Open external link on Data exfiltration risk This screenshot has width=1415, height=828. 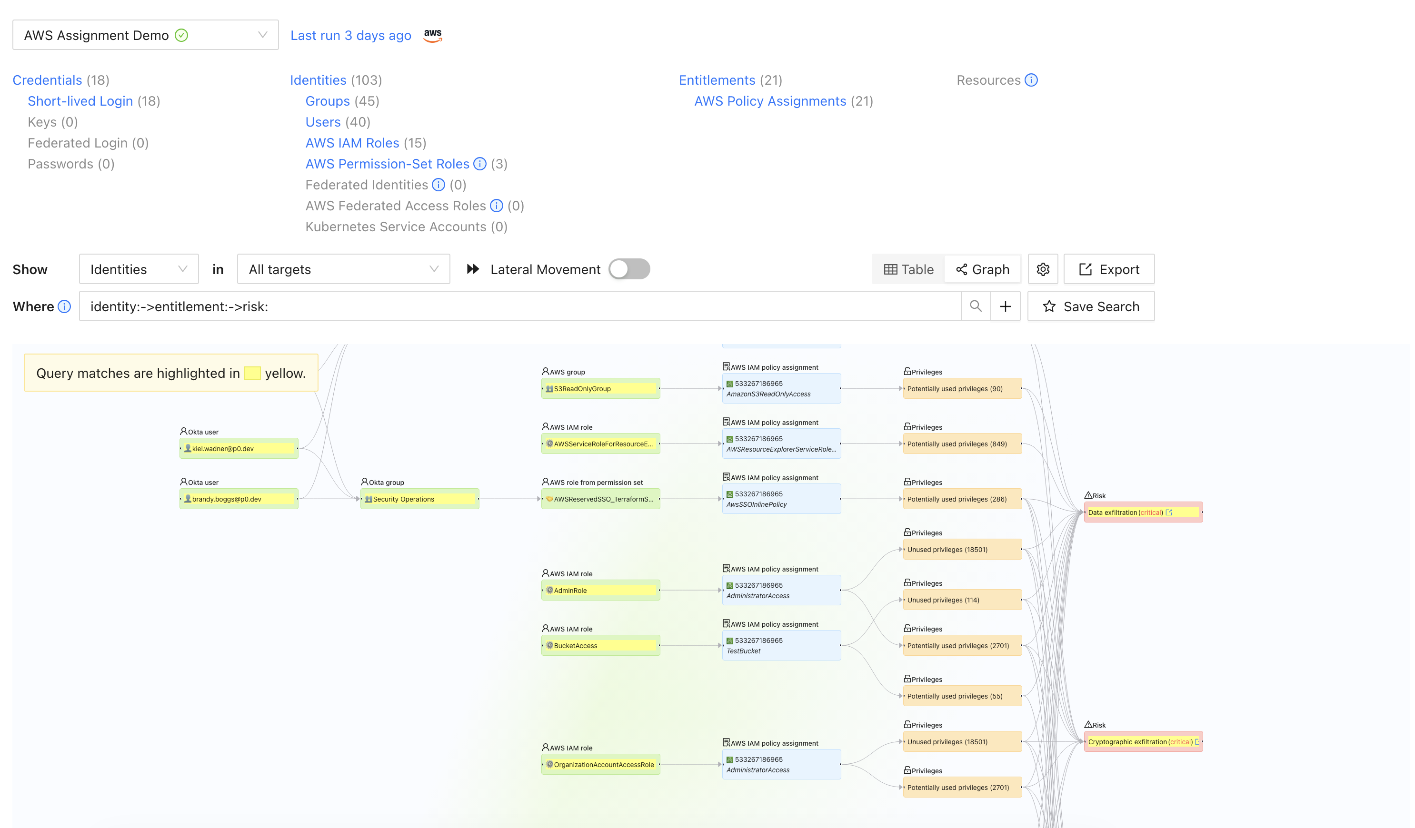pos(1168,513)
